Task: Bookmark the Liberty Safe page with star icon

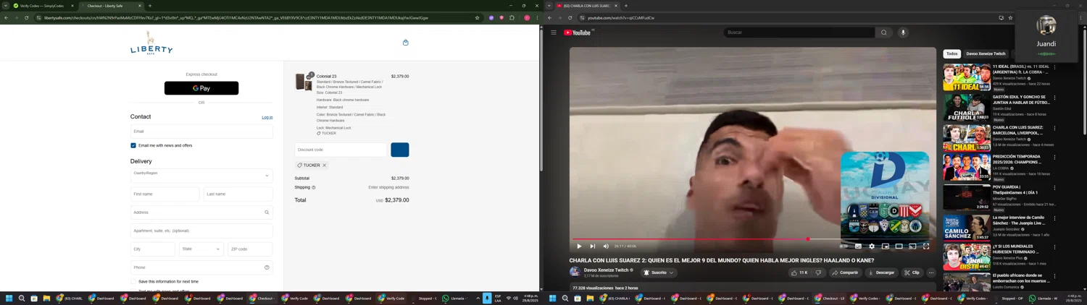Action: coord(477,17)
